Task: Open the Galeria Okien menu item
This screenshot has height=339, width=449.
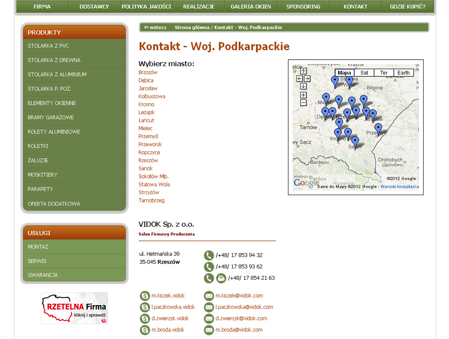Action: pos(251,7)
